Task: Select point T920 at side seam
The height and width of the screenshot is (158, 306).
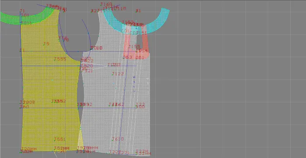Action: (87, 66)
